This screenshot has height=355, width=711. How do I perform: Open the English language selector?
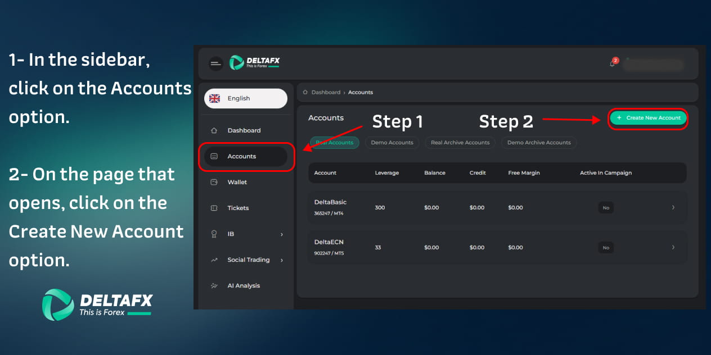coord(245,98)
